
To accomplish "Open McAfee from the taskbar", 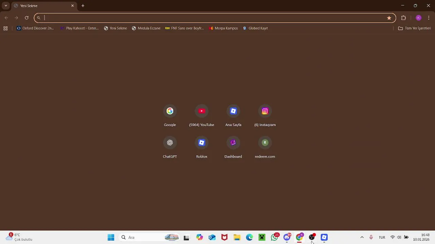I will tap(224, 237).
